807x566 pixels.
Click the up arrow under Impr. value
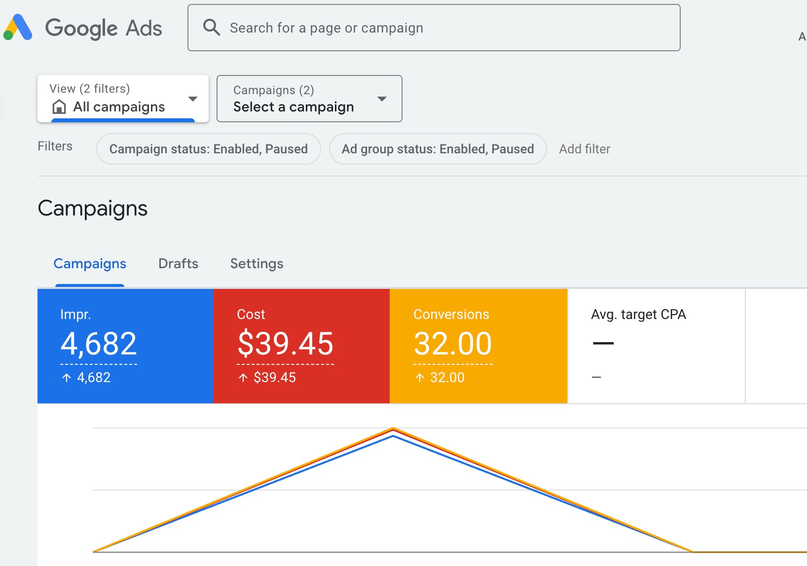67,378
